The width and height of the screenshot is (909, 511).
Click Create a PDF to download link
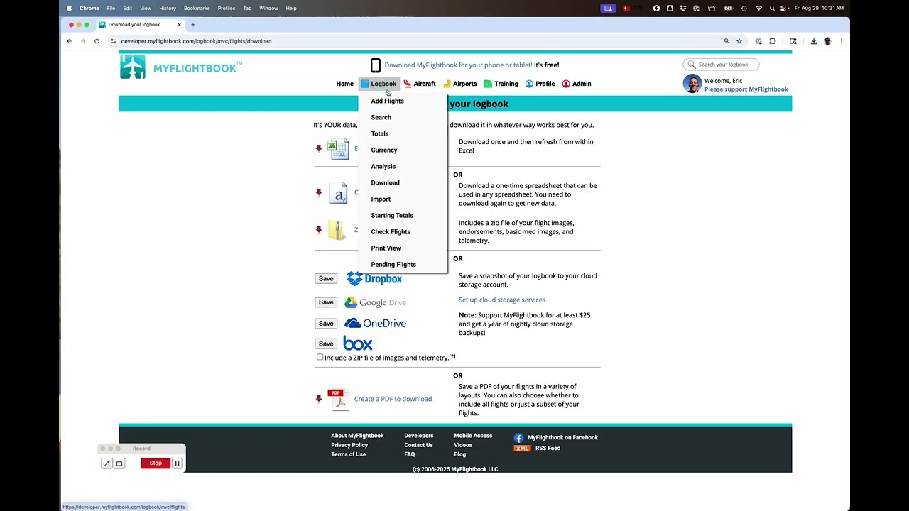coord(393,399)
